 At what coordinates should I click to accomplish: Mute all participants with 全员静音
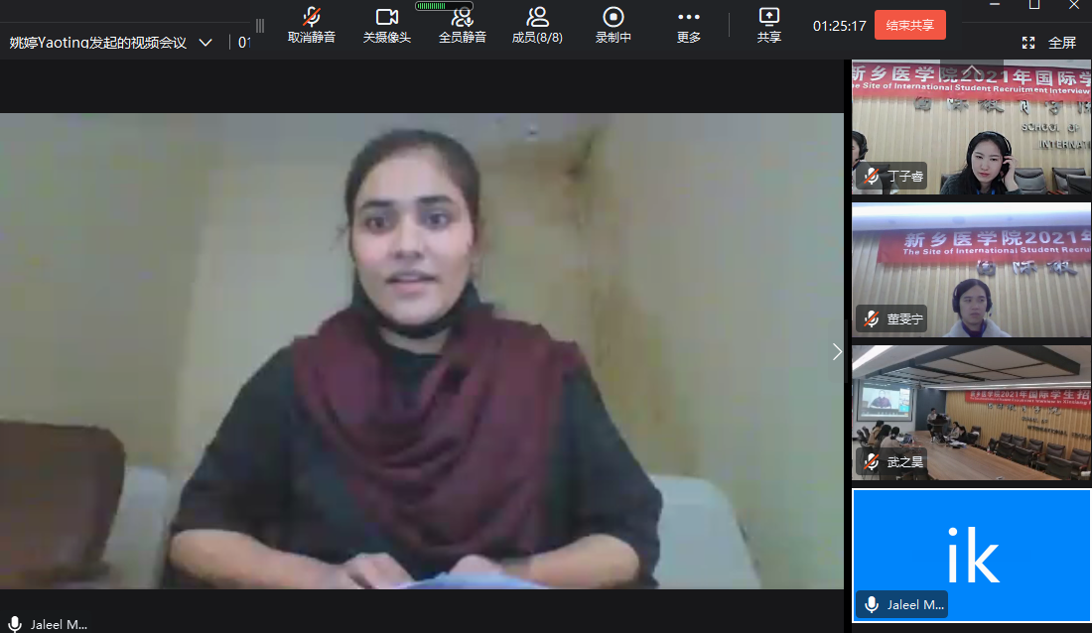pyautogui.click(x=462, y=18)
